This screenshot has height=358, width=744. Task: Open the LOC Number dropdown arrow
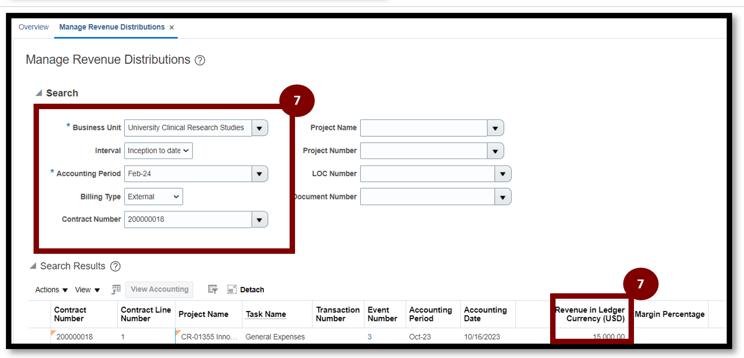pyautogui.click(x=503, y=174)
